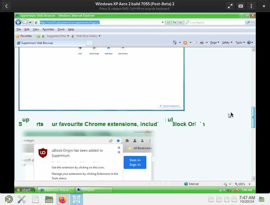
Task: Go back with the IE Back arrow
Action: click(x=18, y=22)
